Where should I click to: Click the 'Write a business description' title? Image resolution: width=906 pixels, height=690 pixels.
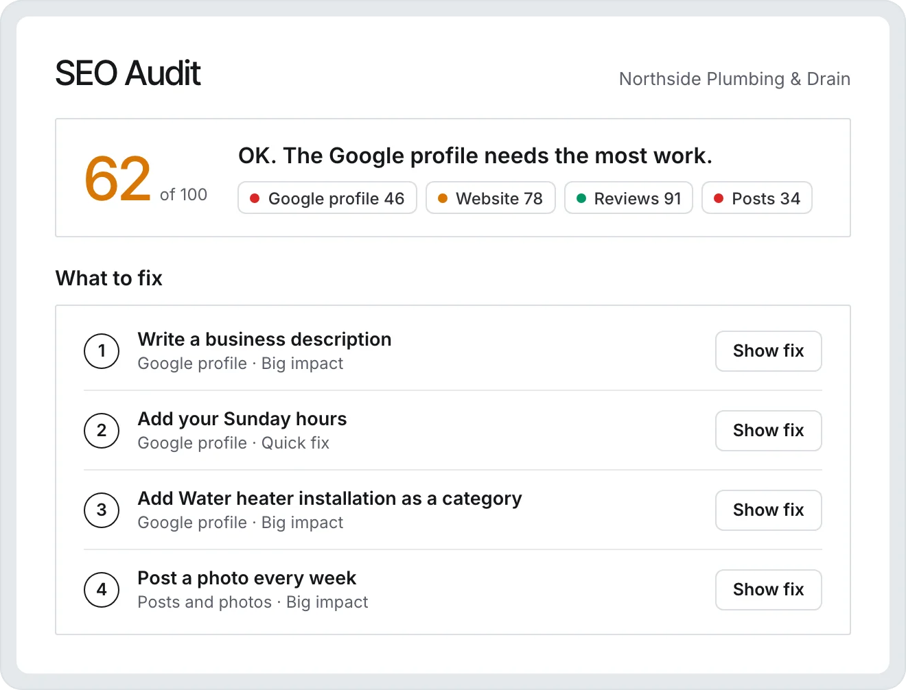pyautogui.click(x=265, y=340)
